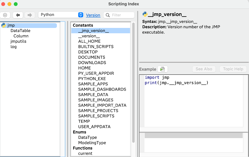Click the forward arrow navigation button

[30, 15]
